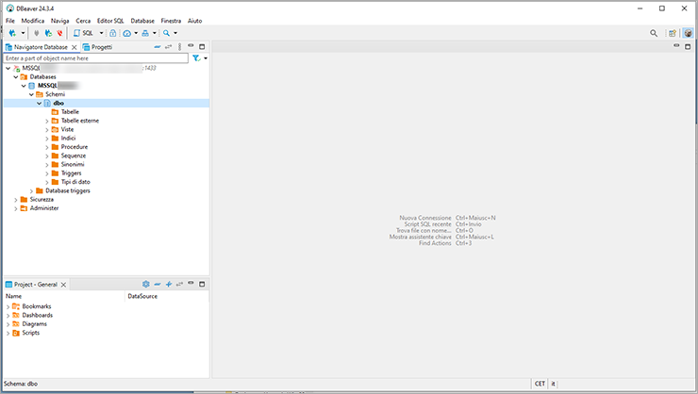Click the Project panel settings gear icon
The width and height of the screenshot is (698, 394).
(146, 284)
